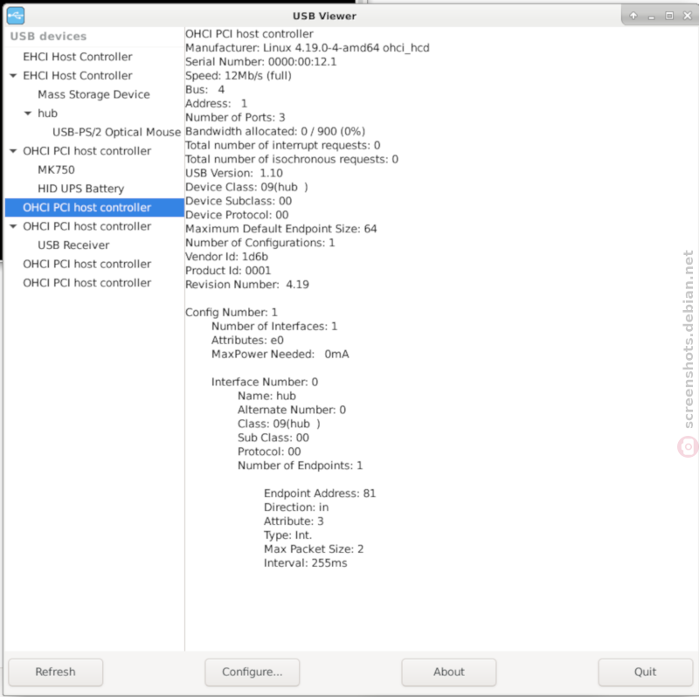Click Config Number: 1 line
The width and height of the screenshot is (699, 697).
point(232,313)
